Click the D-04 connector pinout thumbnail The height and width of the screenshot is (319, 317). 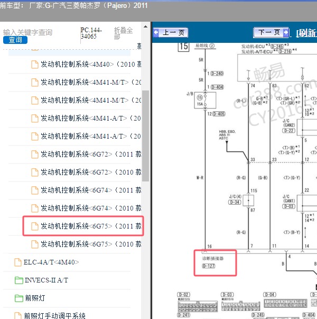coord(285,304)
